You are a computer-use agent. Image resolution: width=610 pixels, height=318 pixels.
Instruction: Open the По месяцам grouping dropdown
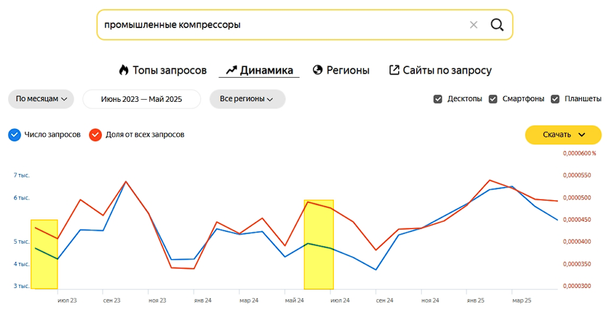(42, 99)
